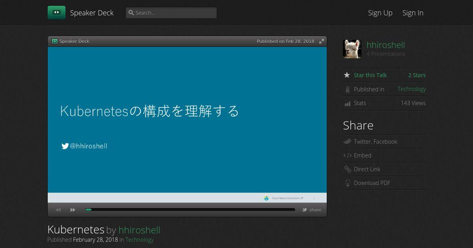Click the share label in the player bar
The width and height of the screenshot is (473, 248).
[315, 210]
